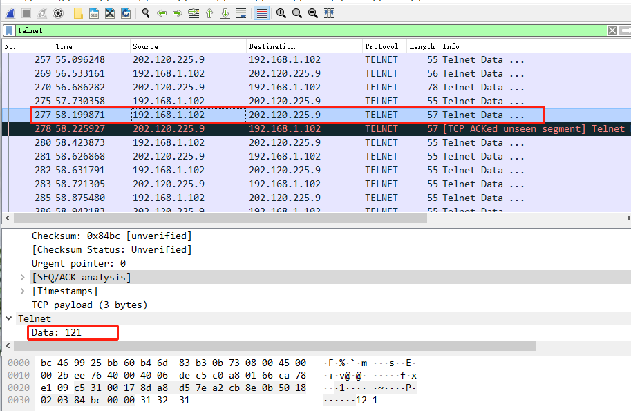Start capturing packets with shark fin icon

coord(10,13)
